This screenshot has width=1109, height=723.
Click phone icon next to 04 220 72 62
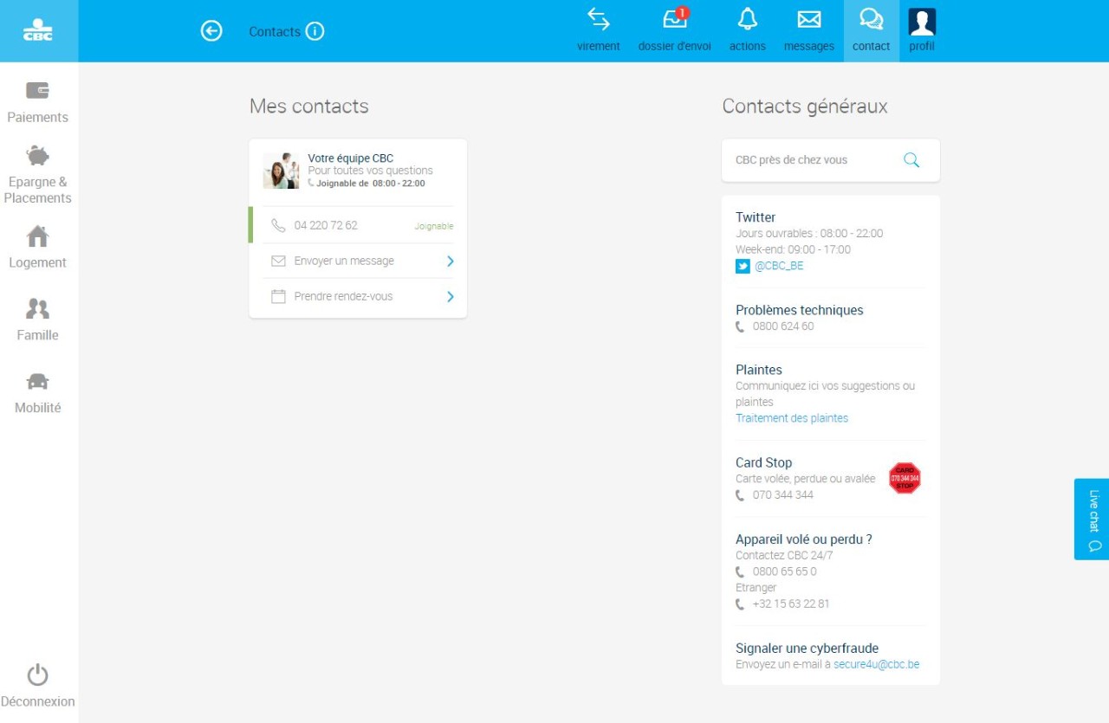[x=278, y=225]
